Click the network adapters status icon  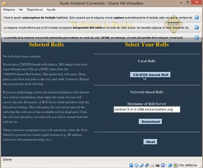tap(147, 165)
